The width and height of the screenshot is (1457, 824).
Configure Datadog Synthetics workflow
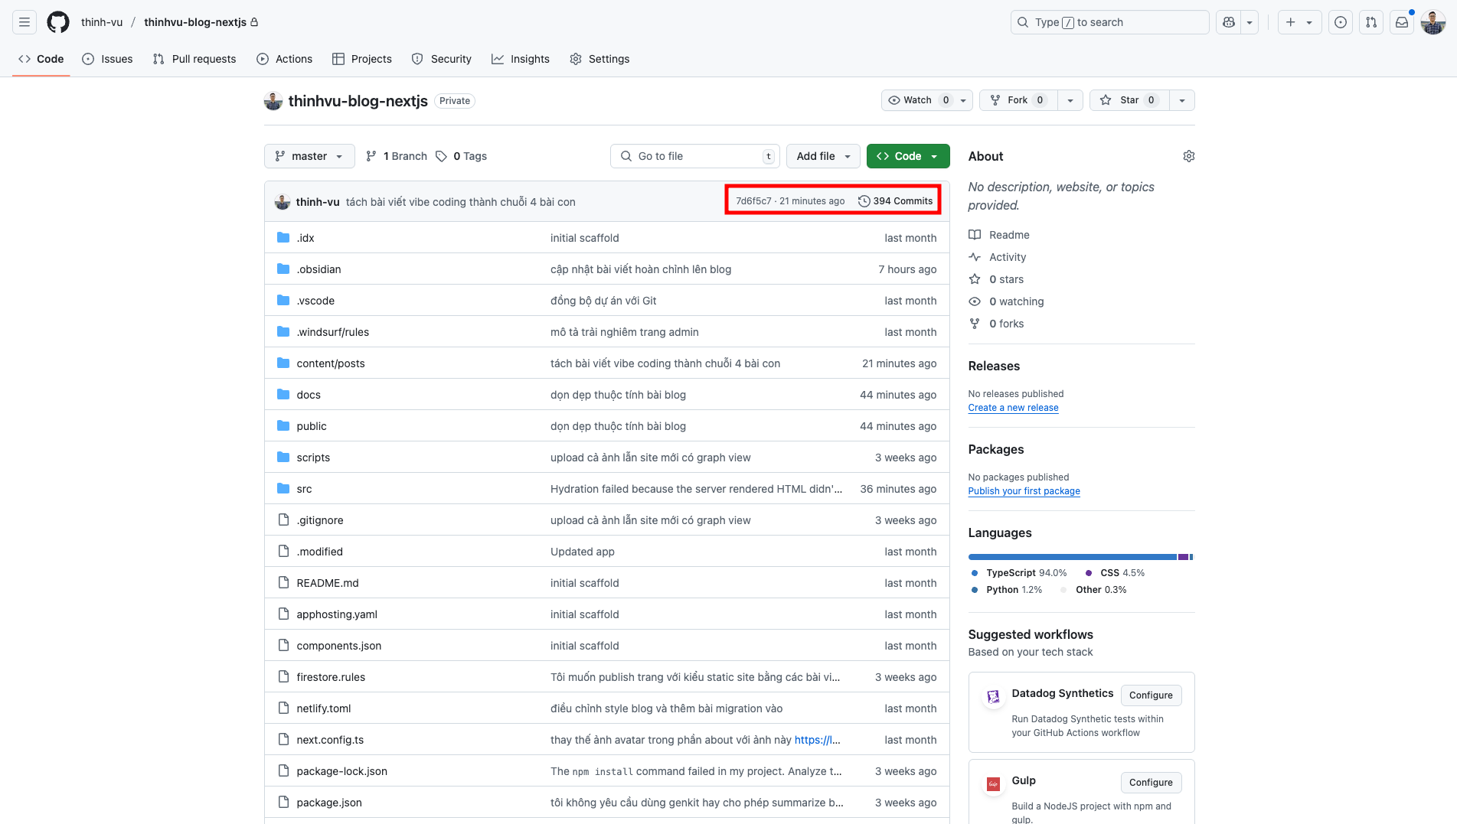coord(1151,695)
